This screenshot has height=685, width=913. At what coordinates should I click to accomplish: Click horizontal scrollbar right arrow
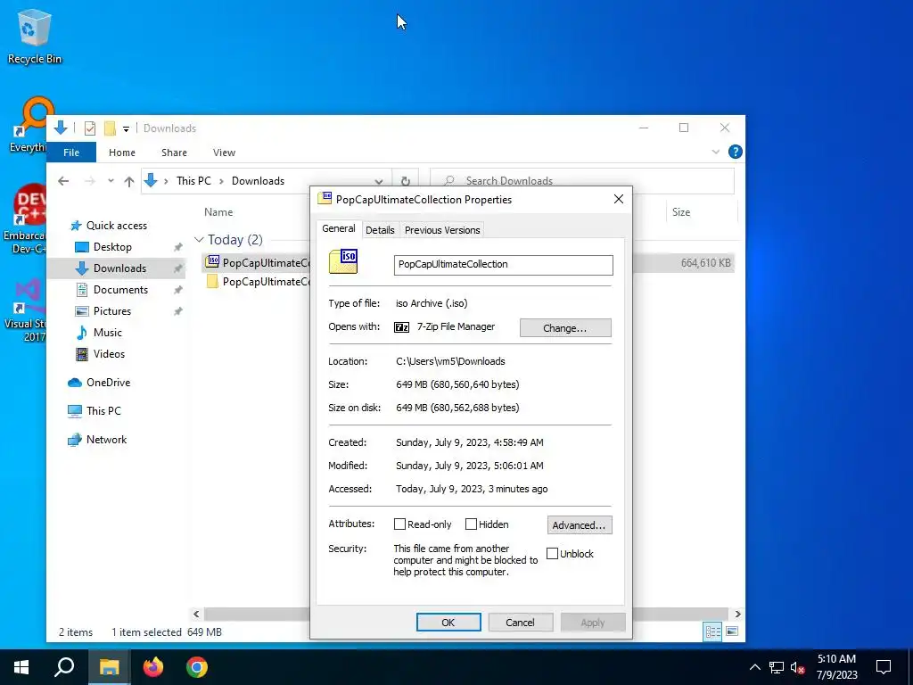click(x=737, y=614)
